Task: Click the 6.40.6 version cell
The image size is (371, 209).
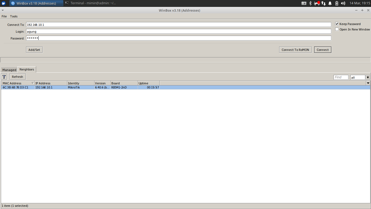Action: click(x=102, y=87)
